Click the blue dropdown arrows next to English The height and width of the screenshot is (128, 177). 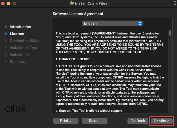tap(140, 23)
